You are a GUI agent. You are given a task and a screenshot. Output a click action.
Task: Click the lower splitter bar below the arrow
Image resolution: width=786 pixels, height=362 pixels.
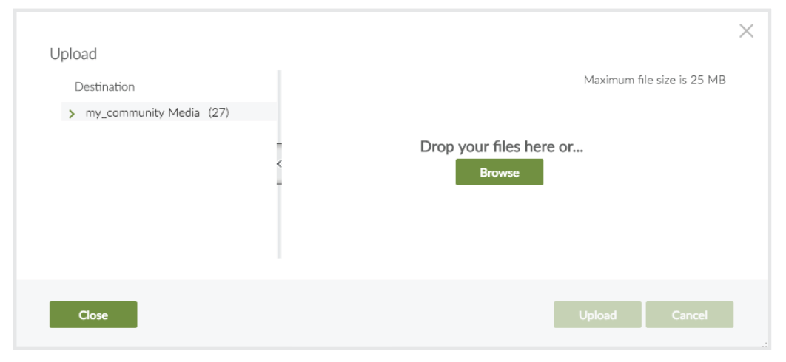coord(279,222)
